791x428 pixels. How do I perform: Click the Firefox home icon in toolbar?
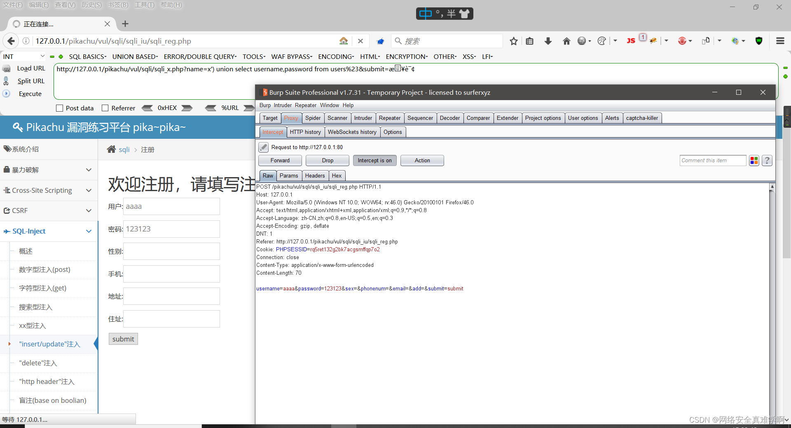pos(566,41)
